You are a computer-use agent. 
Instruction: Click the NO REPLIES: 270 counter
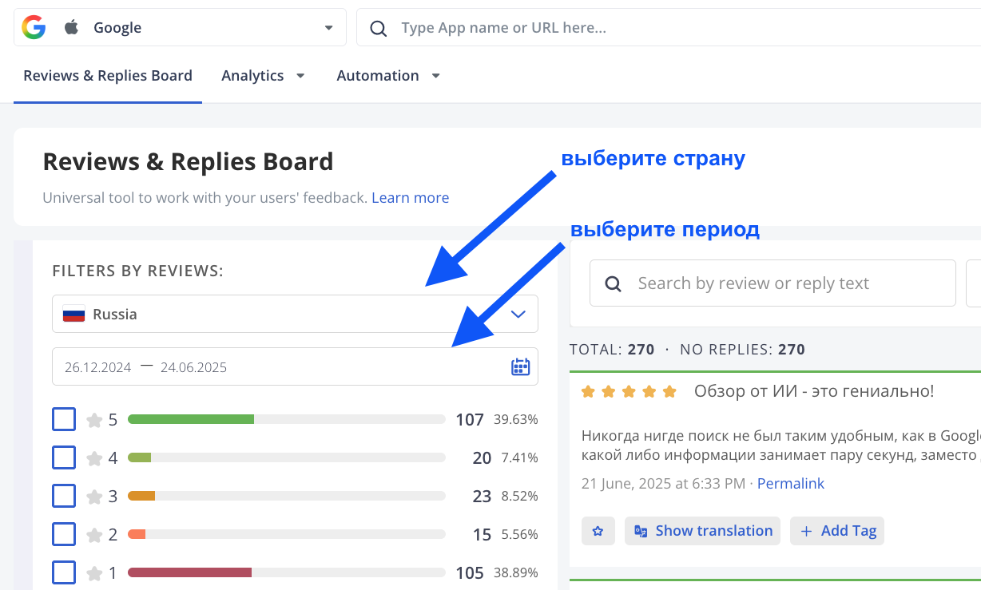tap(742, 349)
